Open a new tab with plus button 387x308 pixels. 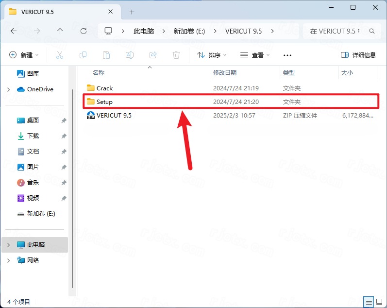pos(132,12)
